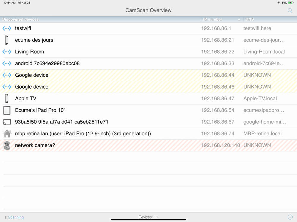Screen dimensions: 297x222
Task: Open Google device name at 192.168.86.44
Action: click(x=32, y=75)
